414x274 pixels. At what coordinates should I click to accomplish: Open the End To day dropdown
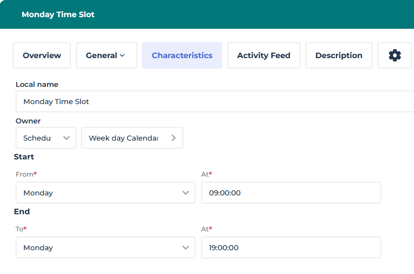[105, 247]
